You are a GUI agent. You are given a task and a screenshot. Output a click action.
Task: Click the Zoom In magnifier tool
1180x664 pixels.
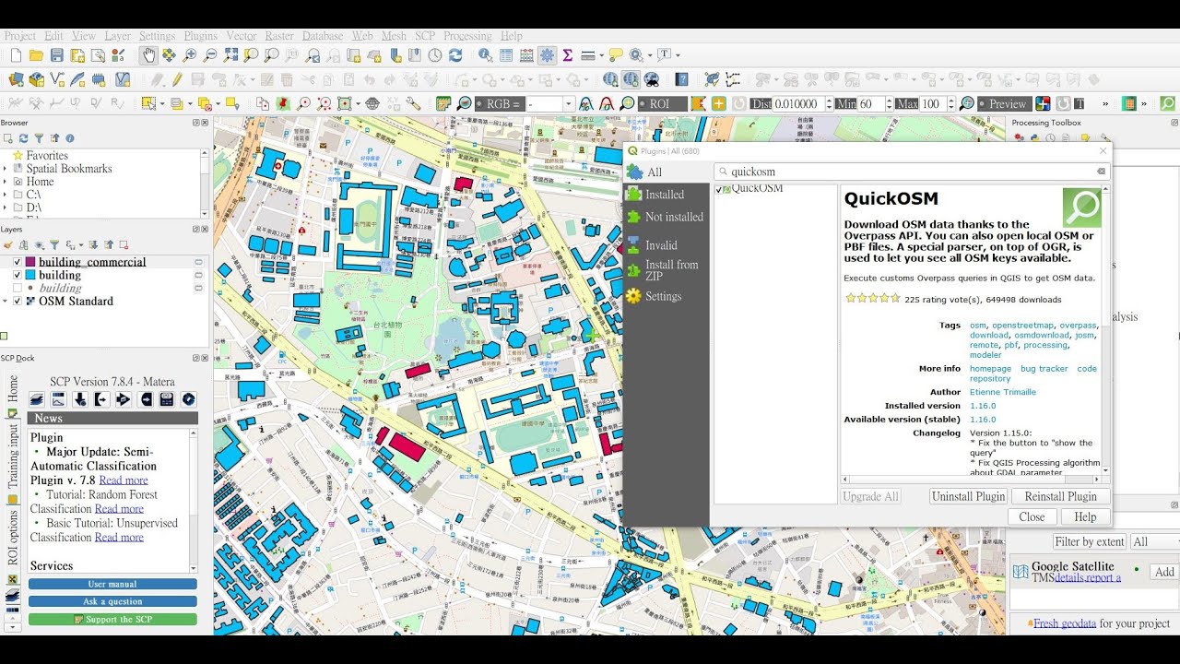[190, 55]
